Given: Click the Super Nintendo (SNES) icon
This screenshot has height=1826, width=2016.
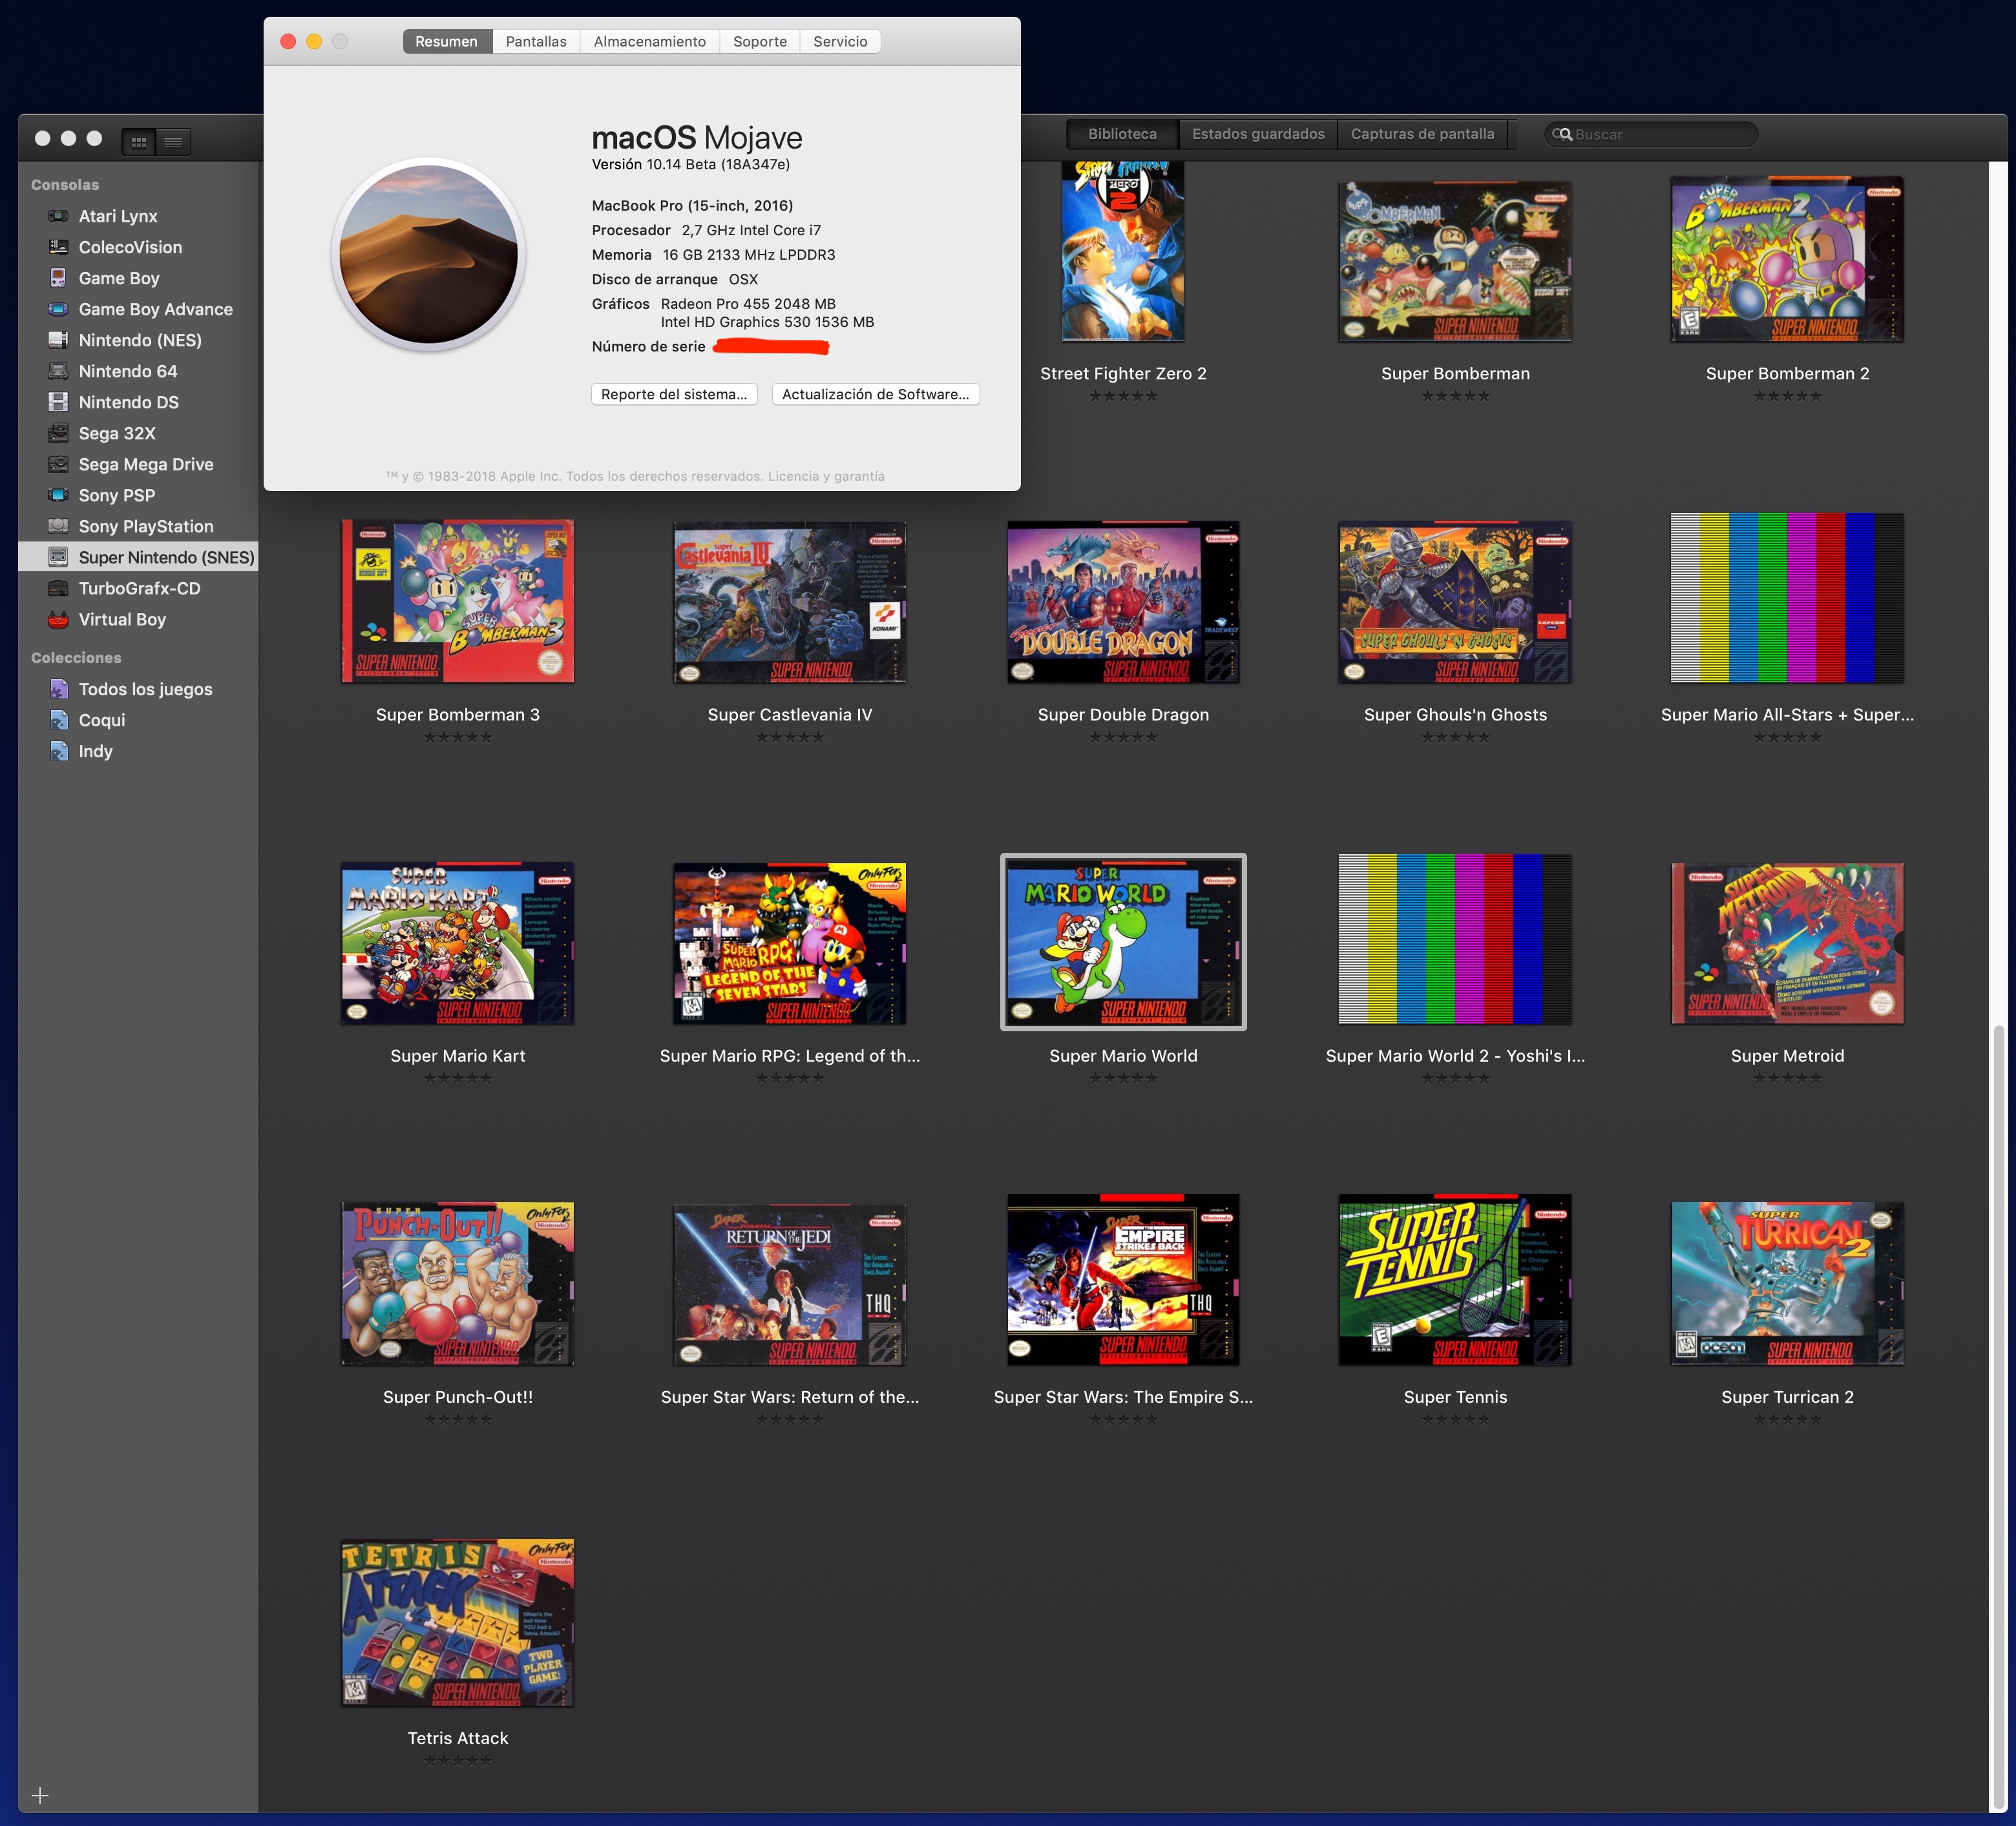Looking at the screenshot, I should tap(58, 557).
